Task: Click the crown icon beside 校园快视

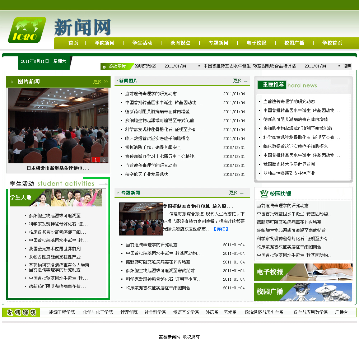Action: (x=264, y=193)
